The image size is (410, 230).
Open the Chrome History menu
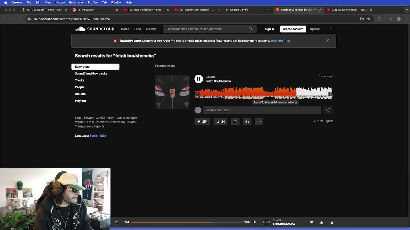tap(60, 3)
